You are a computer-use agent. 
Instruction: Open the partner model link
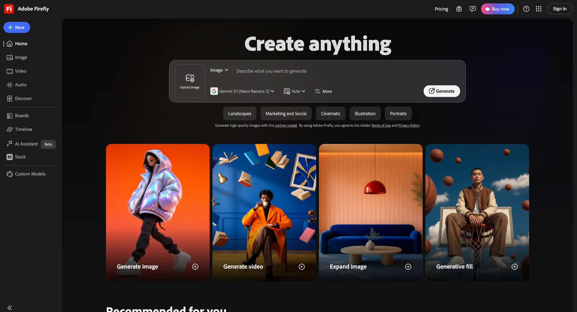(286, 125)
